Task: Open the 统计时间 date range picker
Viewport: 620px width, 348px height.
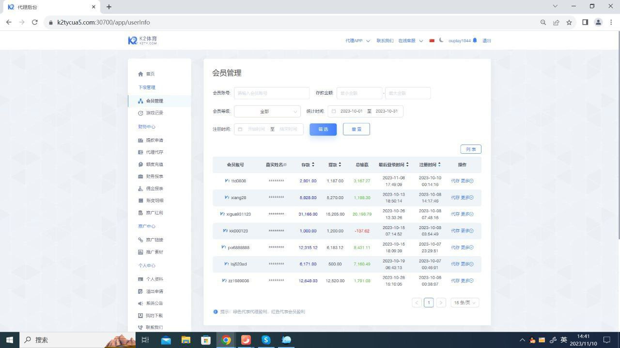Action: (x=366, y=112)
